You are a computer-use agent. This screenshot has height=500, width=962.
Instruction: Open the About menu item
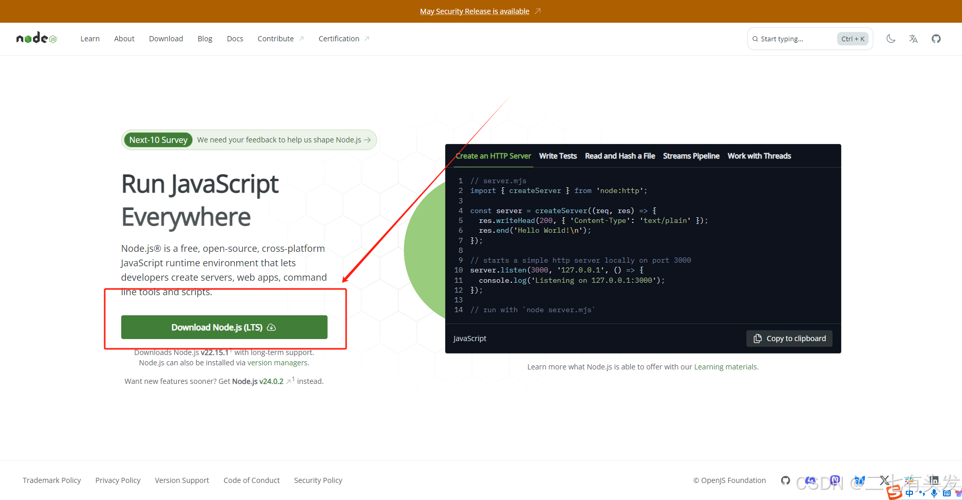[x=124, y=39]
